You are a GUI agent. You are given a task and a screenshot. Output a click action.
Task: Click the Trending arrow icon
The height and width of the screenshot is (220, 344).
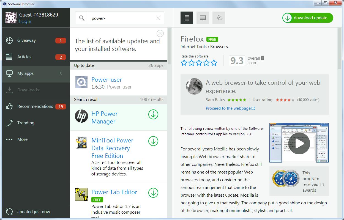click(9, 123)
